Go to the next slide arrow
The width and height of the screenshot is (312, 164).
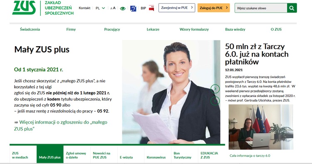click(215, 89)
